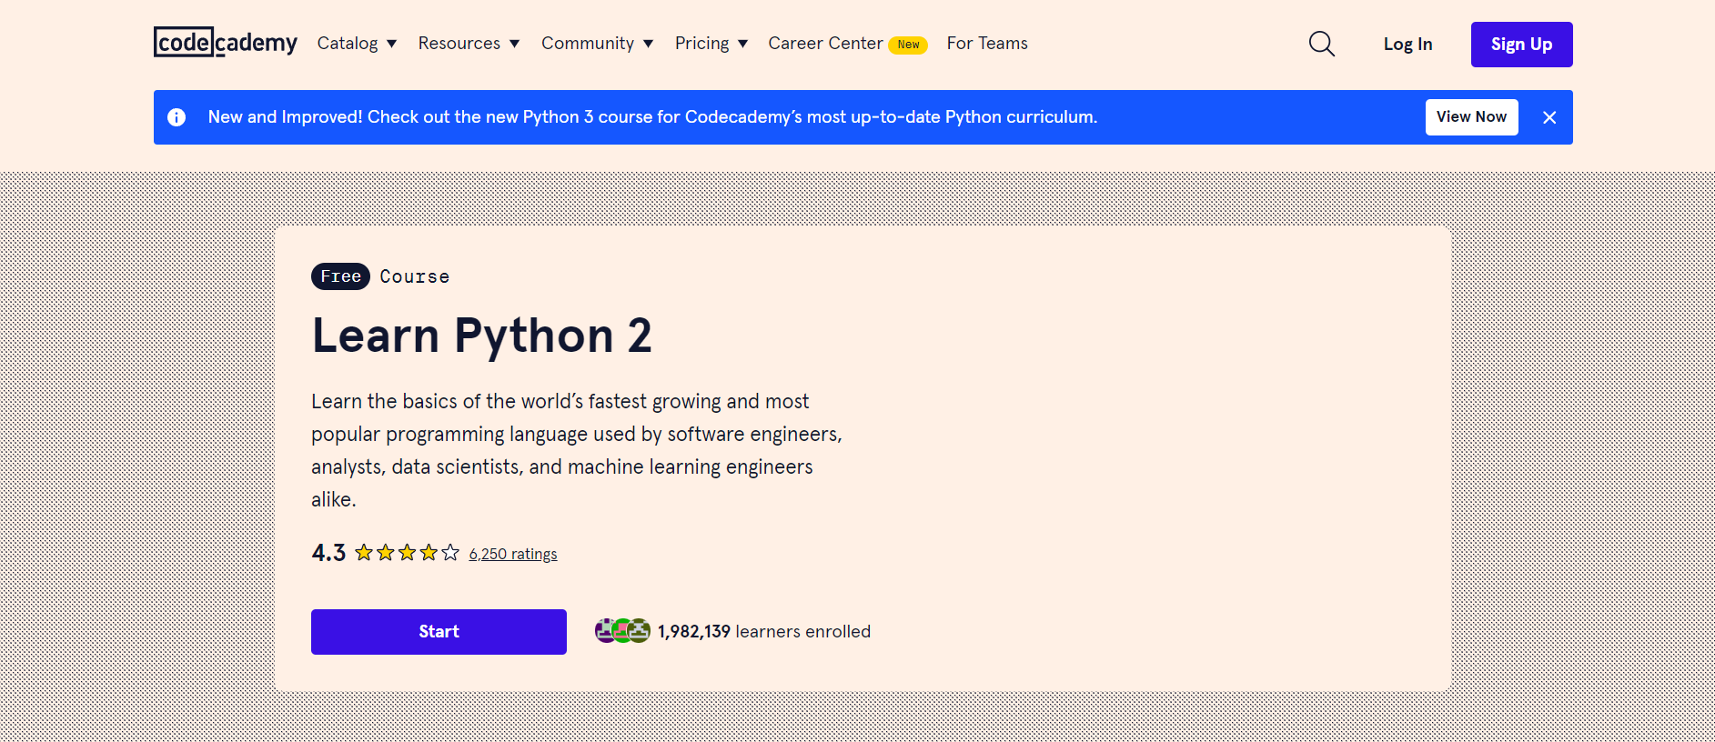Open the 6,250 ratings link
The height and width of the screenshot is (742, 1715).
point(513,554)
